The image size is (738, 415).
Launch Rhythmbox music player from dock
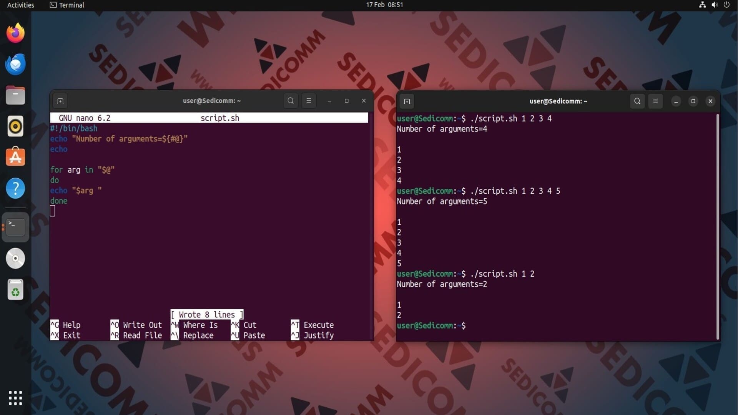click(15, 126)
